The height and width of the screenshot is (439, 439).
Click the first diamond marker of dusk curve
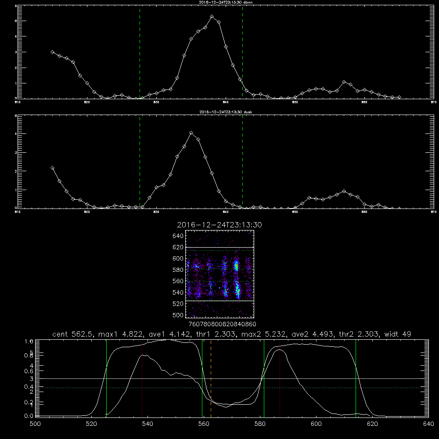click(x=52, y=168)
